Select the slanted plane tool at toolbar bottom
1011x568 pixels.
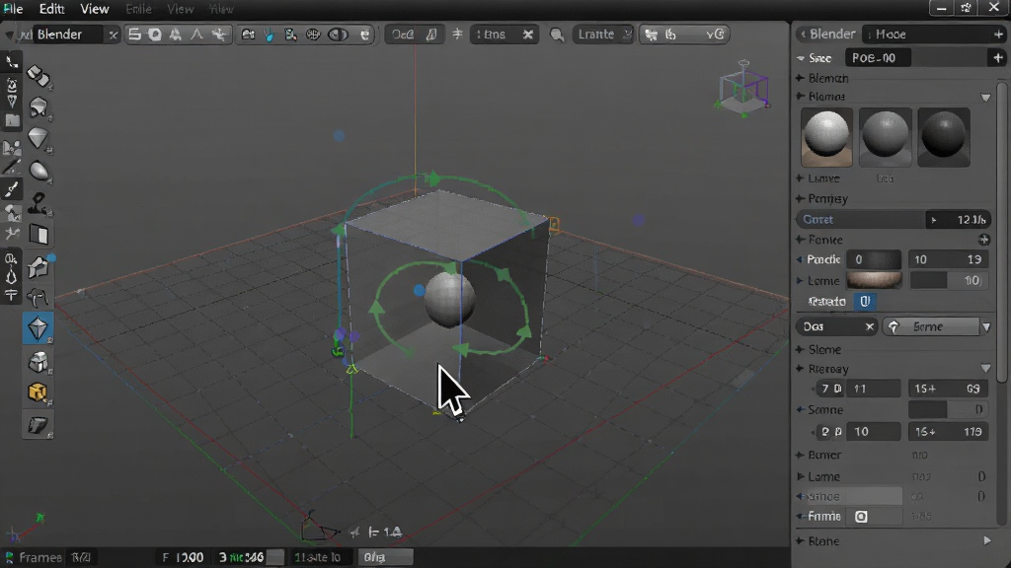(39, 425)
